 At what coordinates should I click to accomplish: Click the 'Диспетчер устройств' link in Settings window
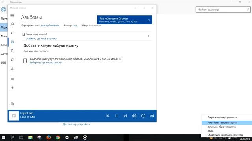(76, 125)
